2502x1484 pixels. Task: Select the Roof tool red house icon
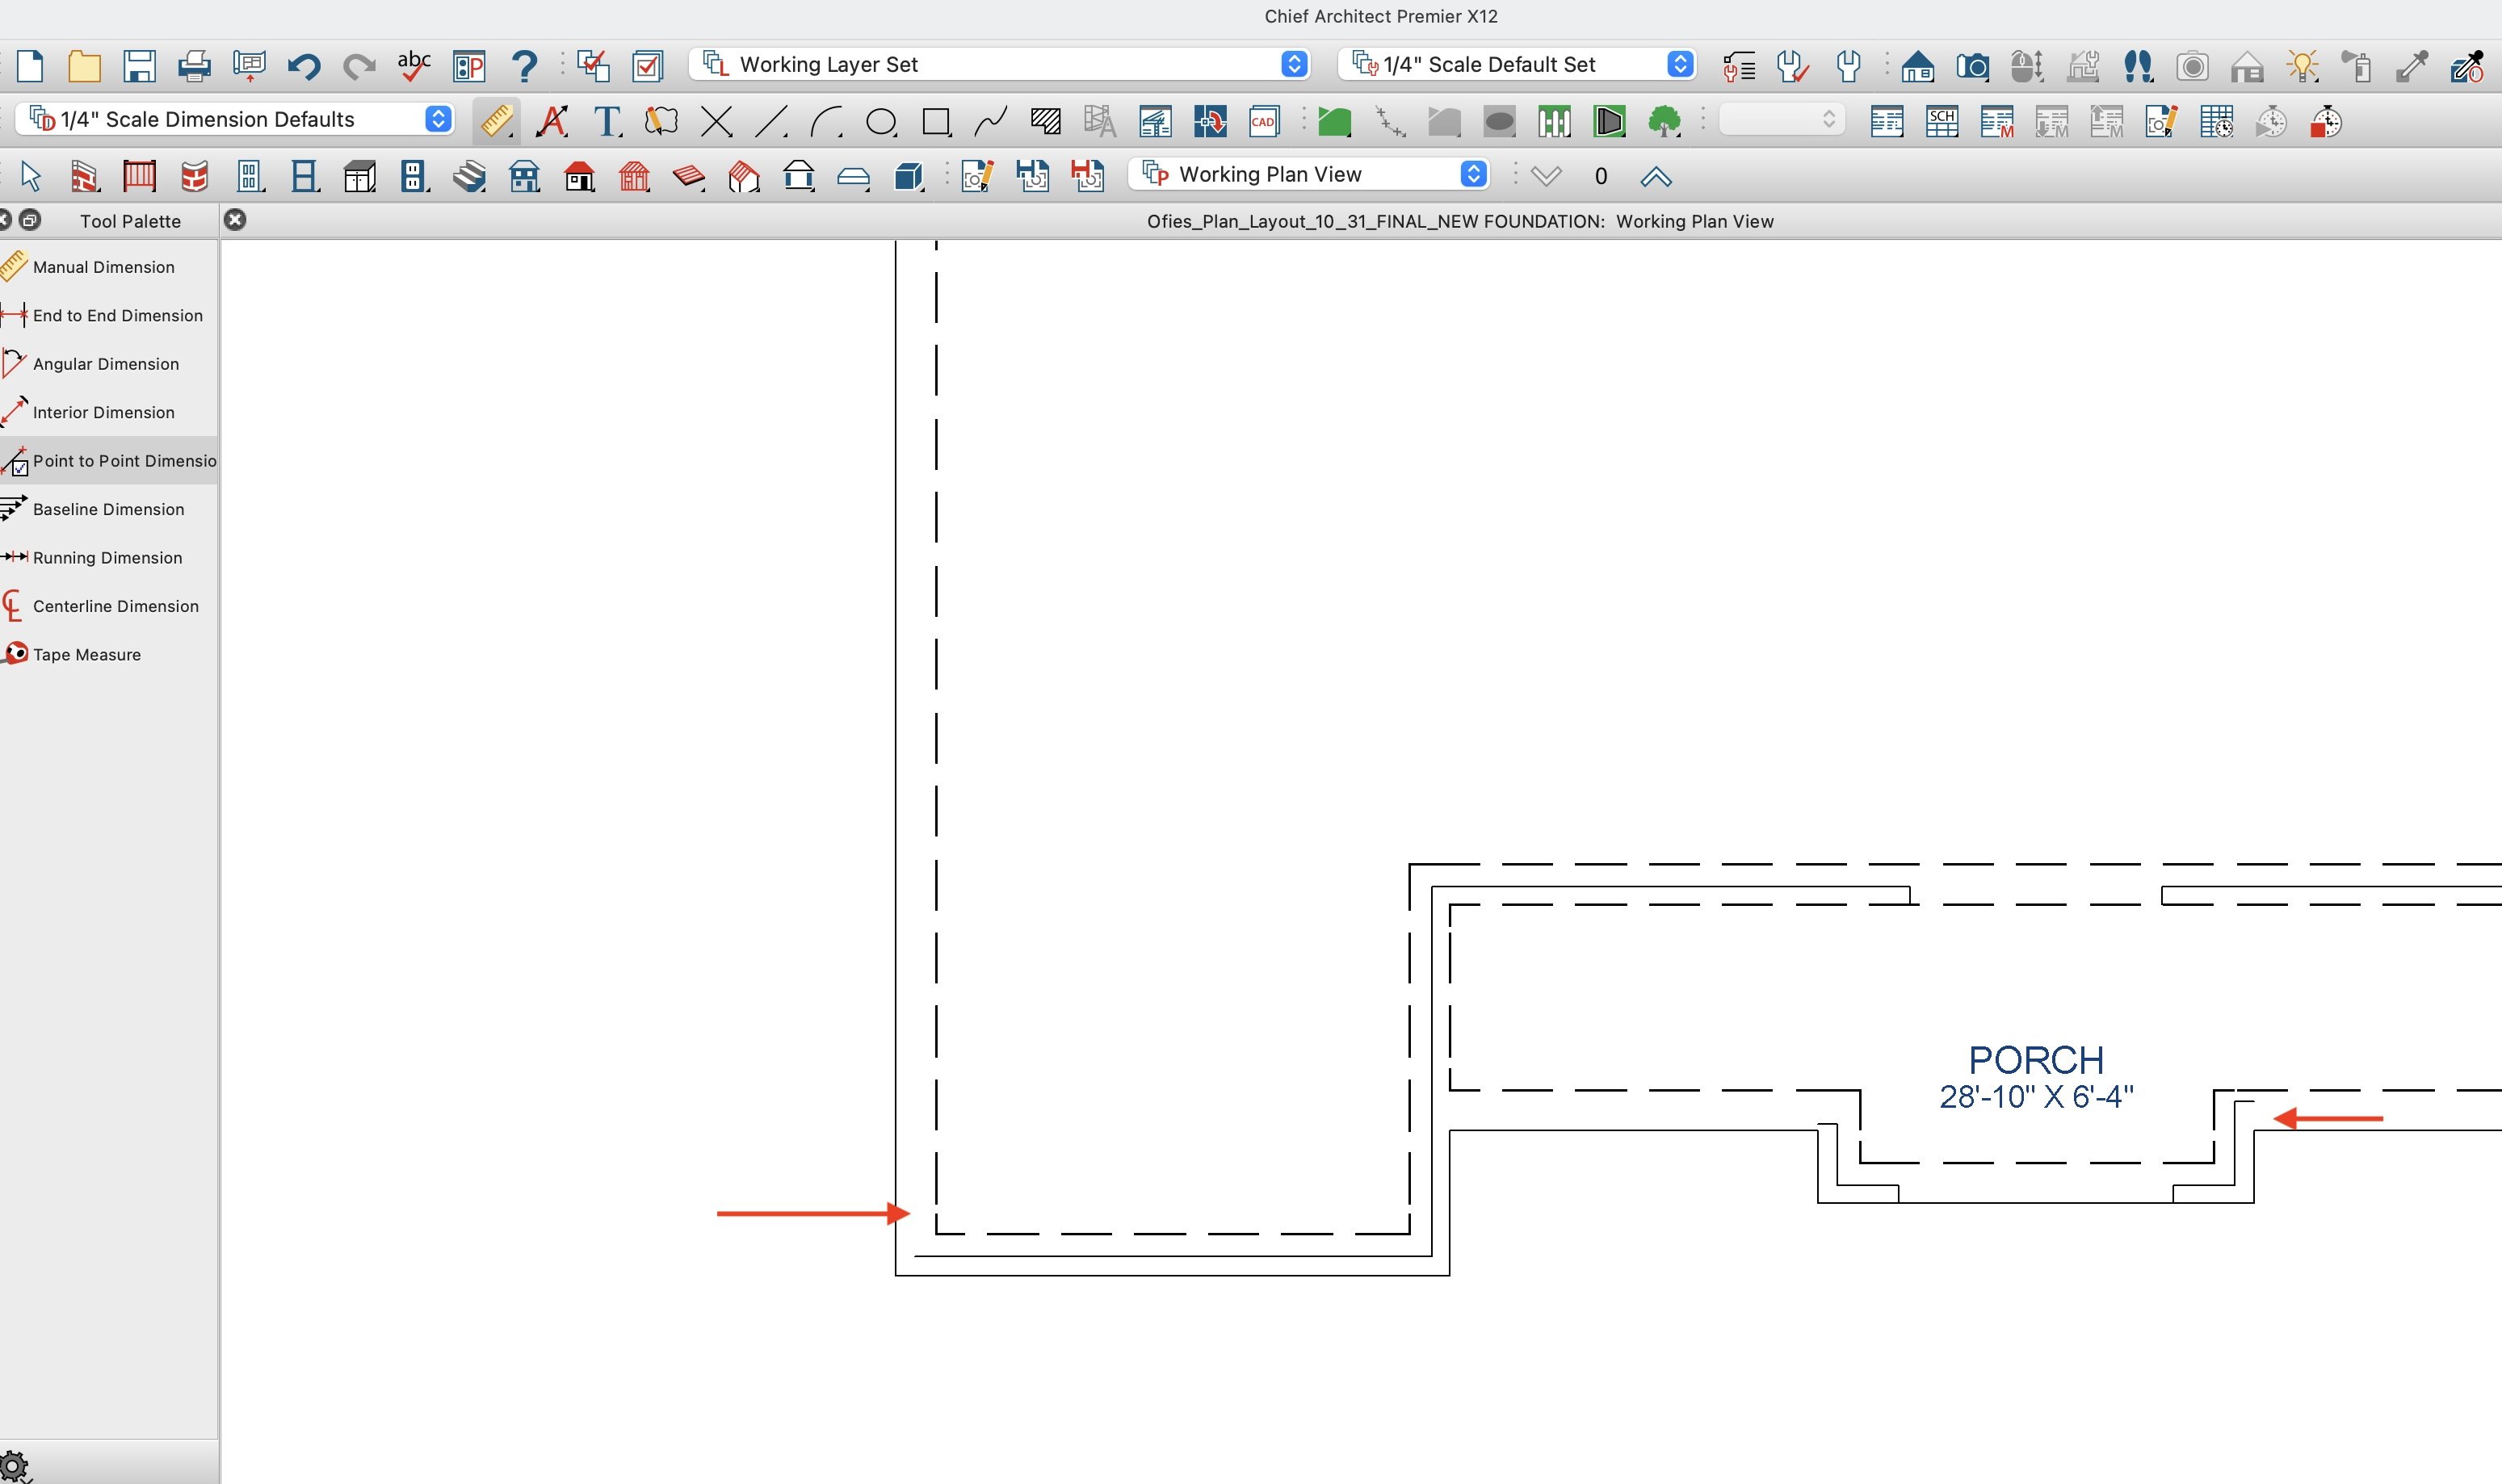pos(579,177)
